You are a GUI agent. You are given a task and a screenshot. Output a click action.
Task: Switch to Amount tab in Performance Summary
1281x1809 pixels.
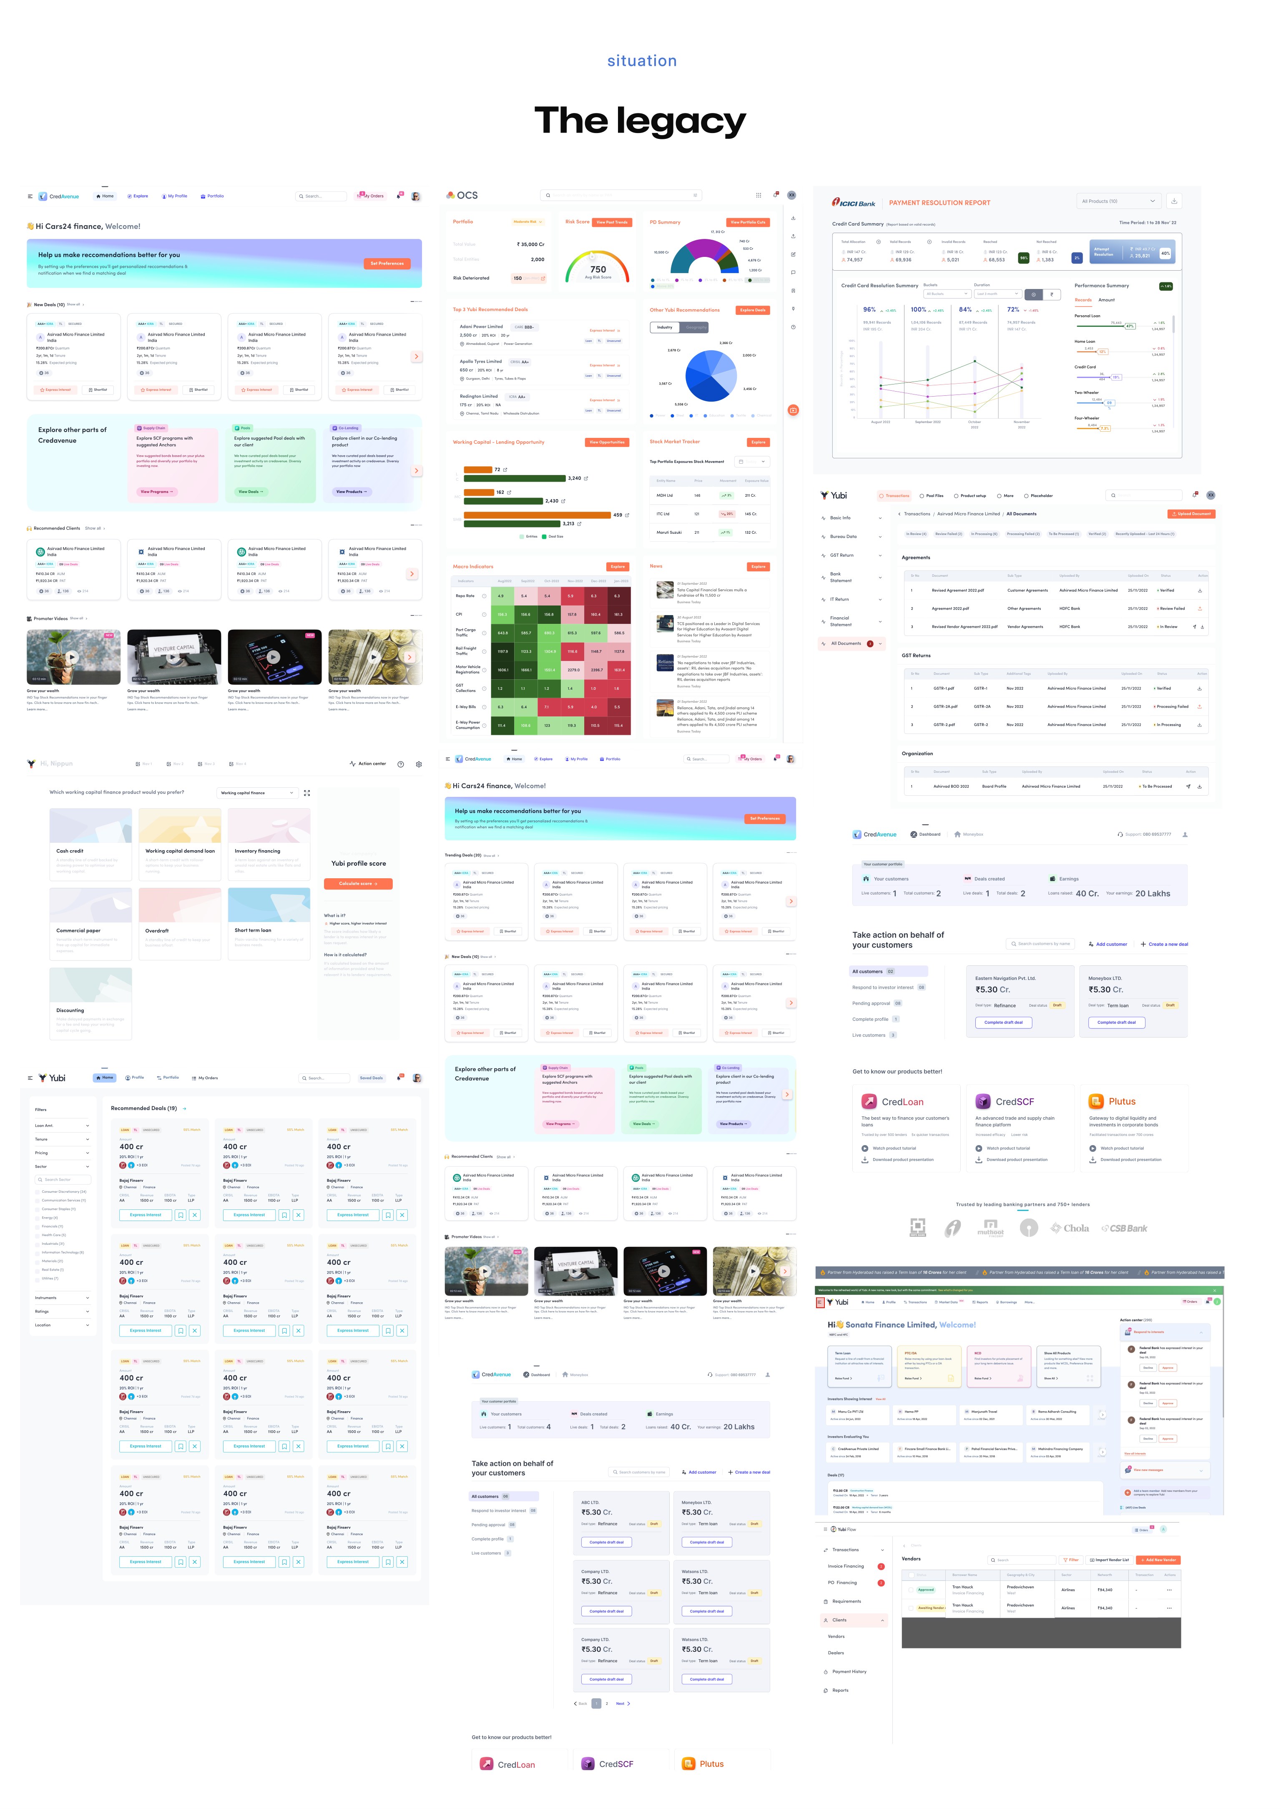point(1107,300)
